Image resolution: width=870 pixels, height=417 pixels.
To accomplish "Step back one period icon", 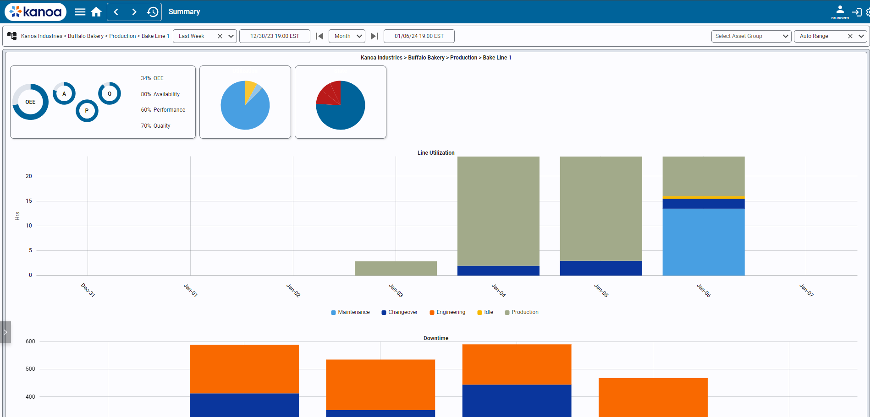I will click(x=319, y=36).
